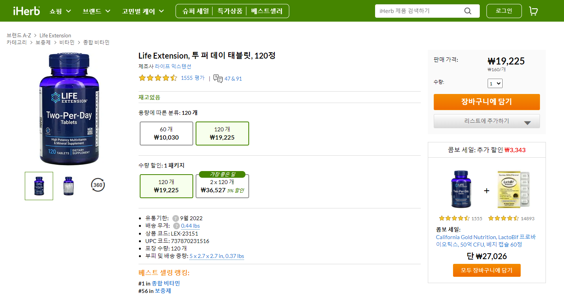
Task: Click the LactoBif Probiotics combo image
Action: pos(513,189)
